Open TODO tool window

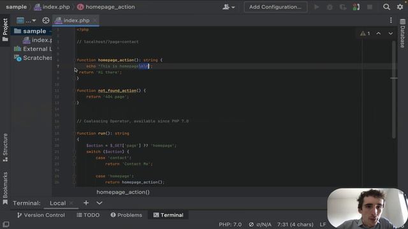(x=88, y=215)
